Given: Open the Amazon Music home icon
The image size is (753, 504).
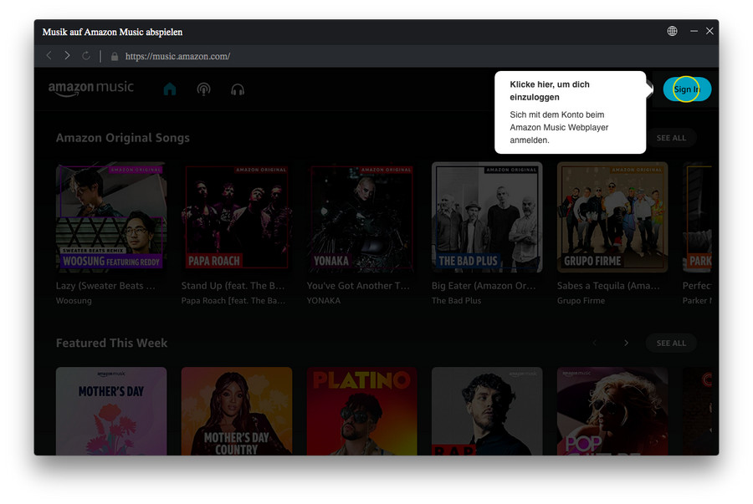Looking at the screenshot, I should coord(170,89).
